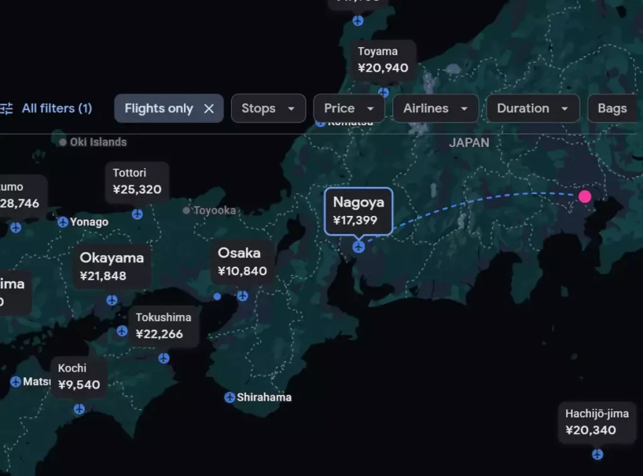This screenshot has height=476, width=643.
Task: Open the Bags filter
Action: [x=612, y=109]
